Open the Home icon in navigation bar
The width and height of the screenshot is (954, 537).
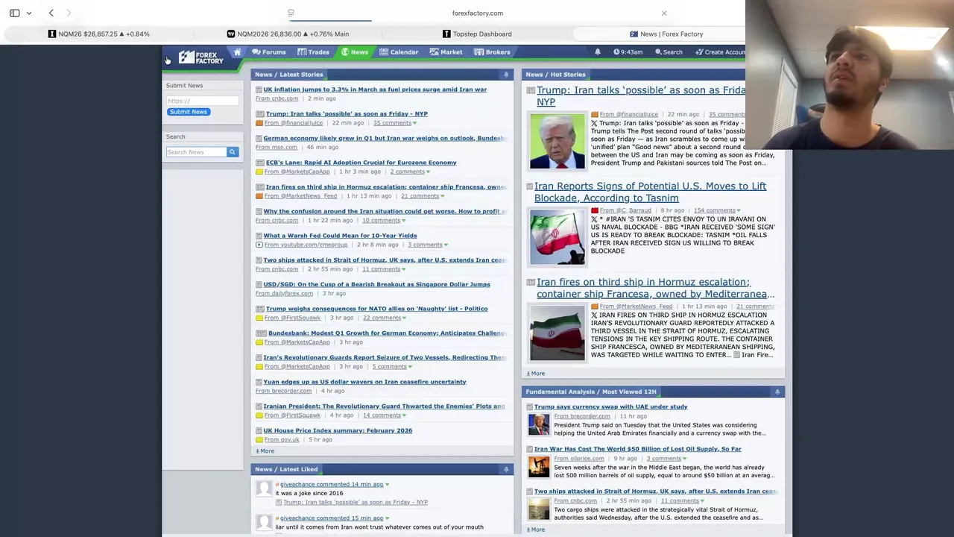(237, 52)
